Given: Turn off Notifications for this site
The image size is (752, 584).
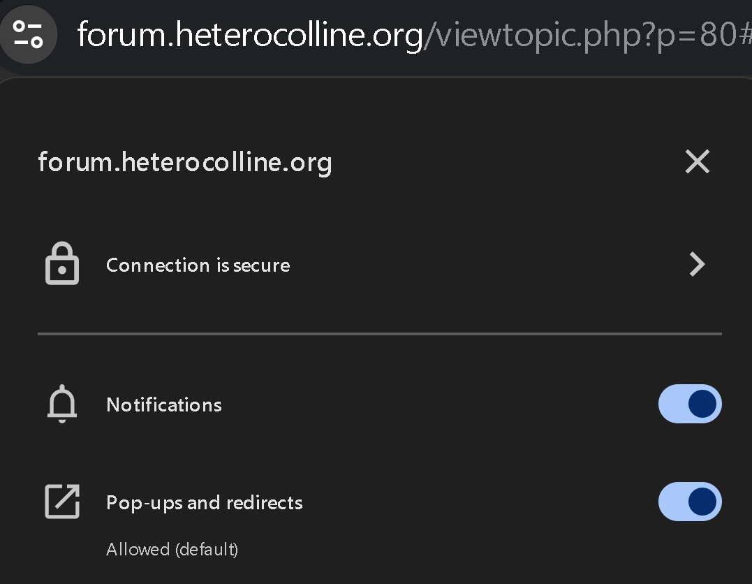Looking at the screenshot, I should point(689,404).
